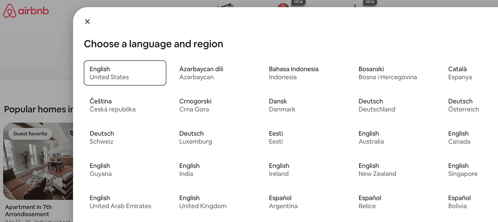
Task: Pick English India region
Action: pyautogui.click(x=189, y=170)
